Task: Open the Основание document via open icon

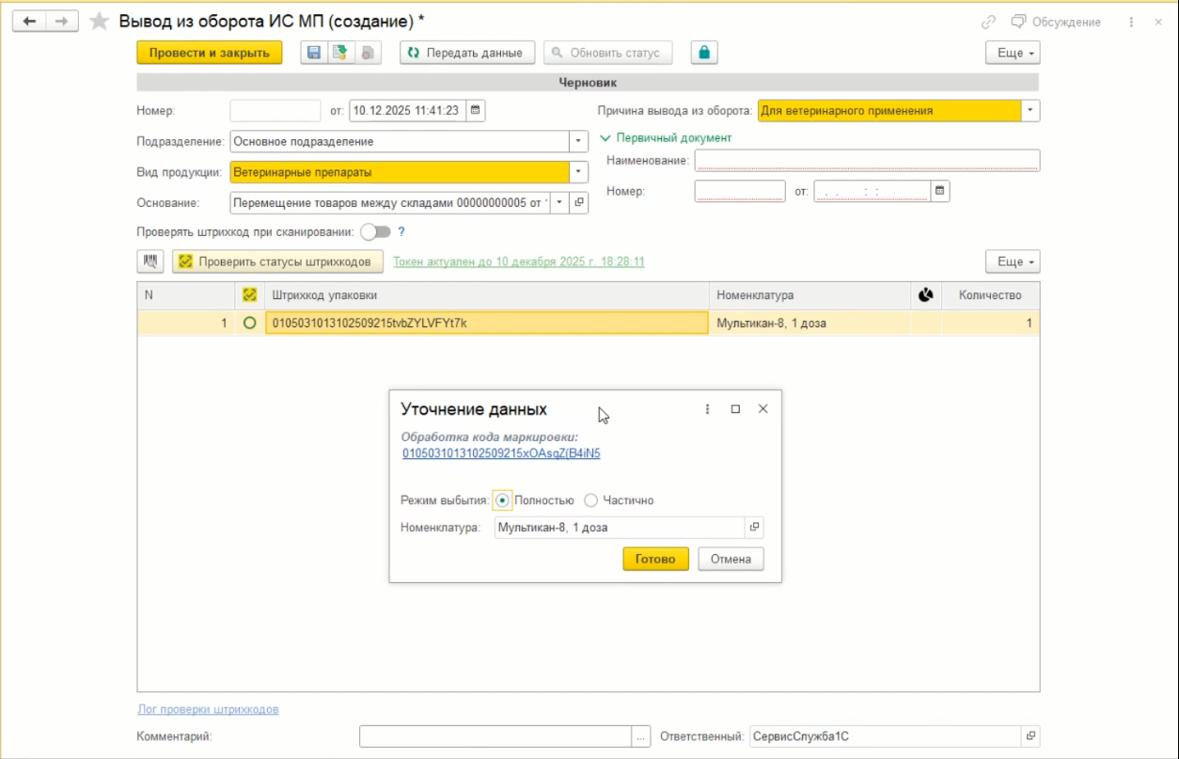Action: (579, 202)
